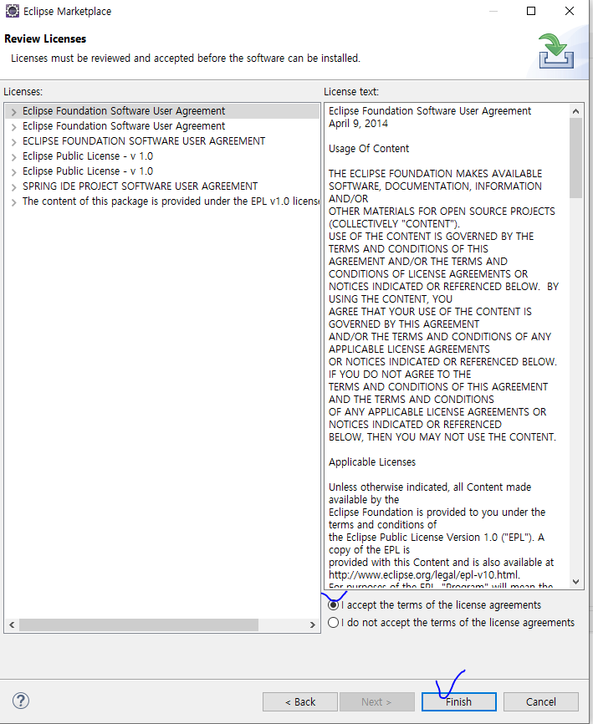The width and height of the screenshot is (593, 724).
Task: Expand uppercase ECLIPSE FOUNDATION SOFTWARE USER AGREEMENT
Action: (x=14, y=142)
